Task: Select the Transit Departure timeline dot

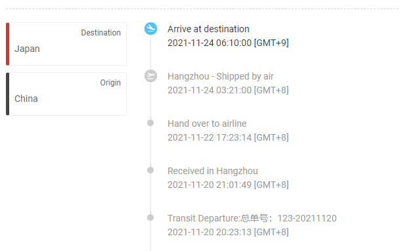Action: click(150, 217)
